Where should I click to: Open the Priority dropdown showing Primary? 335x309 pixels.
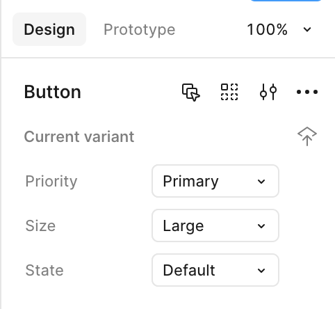215,181
